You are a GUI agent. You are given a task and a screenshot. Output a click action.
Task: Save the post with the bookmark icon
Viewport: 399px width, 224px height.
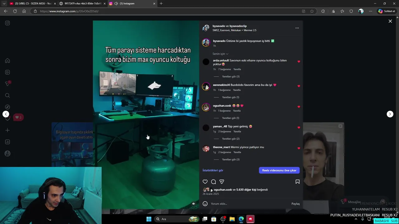coord(297,182)
